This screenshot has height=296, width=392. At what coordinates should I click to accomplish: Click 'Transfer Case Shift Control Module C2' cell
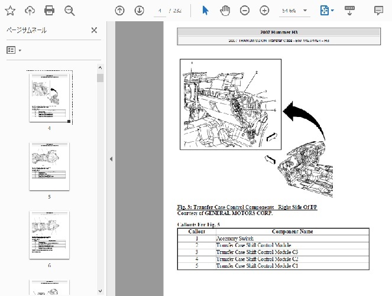click(x=293, y=259)
